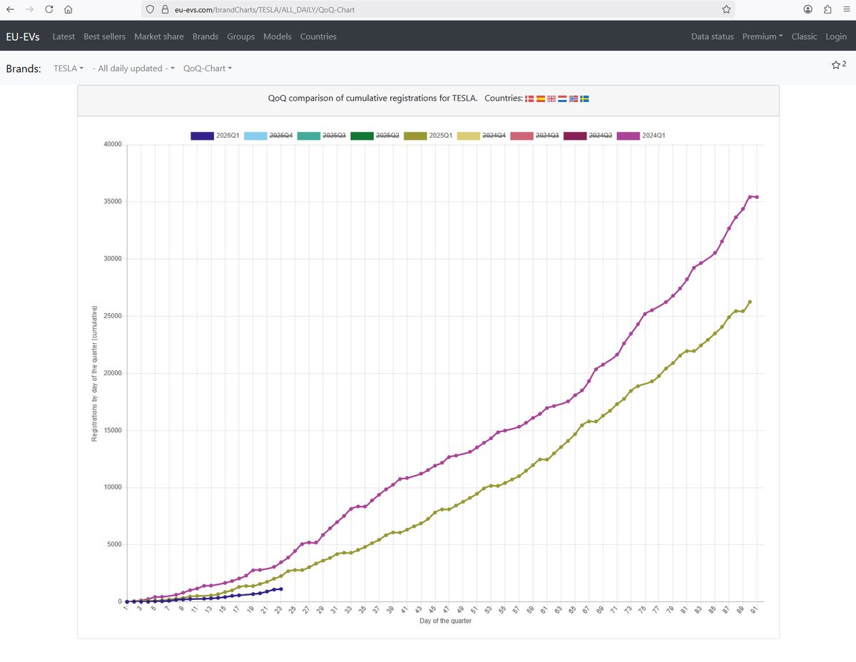Viewport: 856px width, 662px height.
Task: Click the Sweden flag icon
Action: (584, 98)
